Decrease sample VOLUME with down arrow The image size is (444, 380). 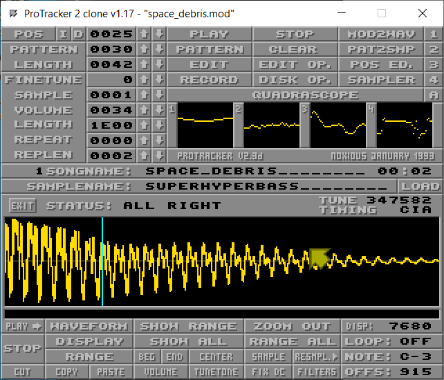(160, 110)
